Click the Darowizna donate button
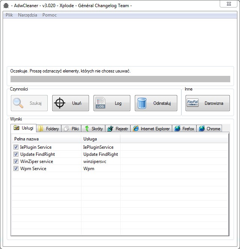The height and width of the screenshot is (249, 240). pos(208,103)
